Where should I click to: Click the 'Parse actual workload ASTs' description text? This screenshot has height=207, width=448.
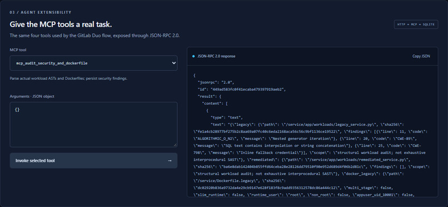click(x=68, y=78)
